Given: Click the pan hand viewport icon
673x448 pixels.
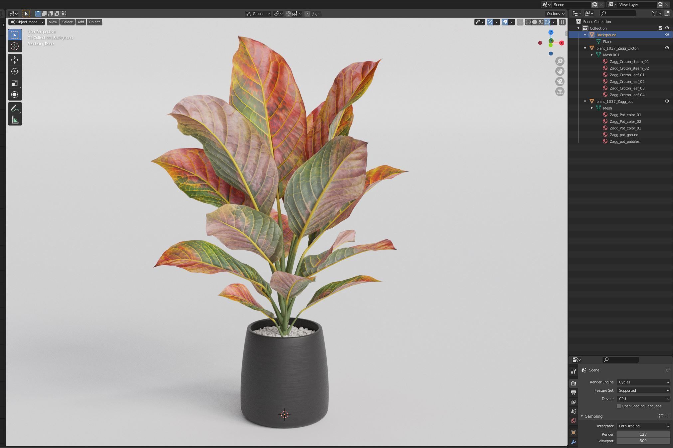Looking at the screenshot, I should click(560, 71).
